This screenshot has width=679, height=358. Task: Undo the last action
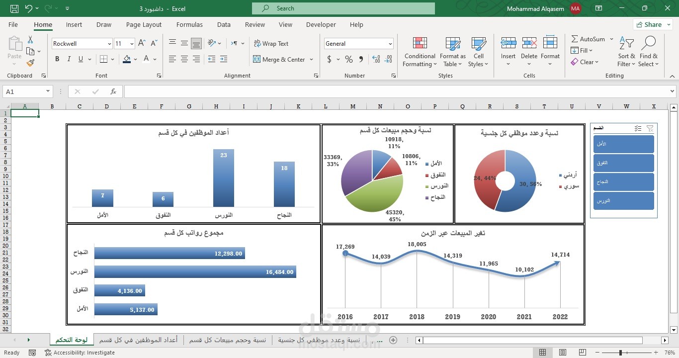[x=28, y=8]
